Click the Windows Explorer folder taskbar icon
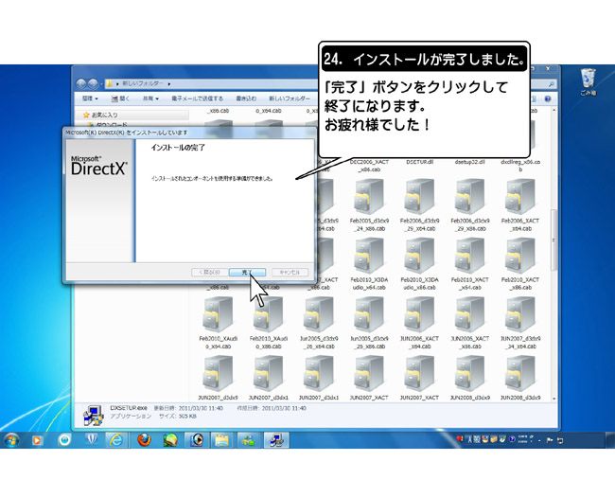This screenshot has width=615, height=480. coord(222,440)
